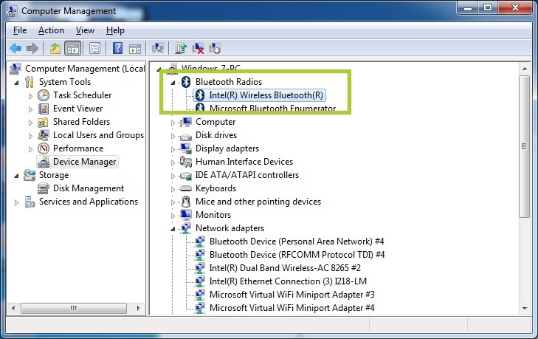Screen dimensions: 538x339
Task: Select Bluetooth Device (RFCOMM Protocol TDI) #4
Action: (x=297, y=255)
